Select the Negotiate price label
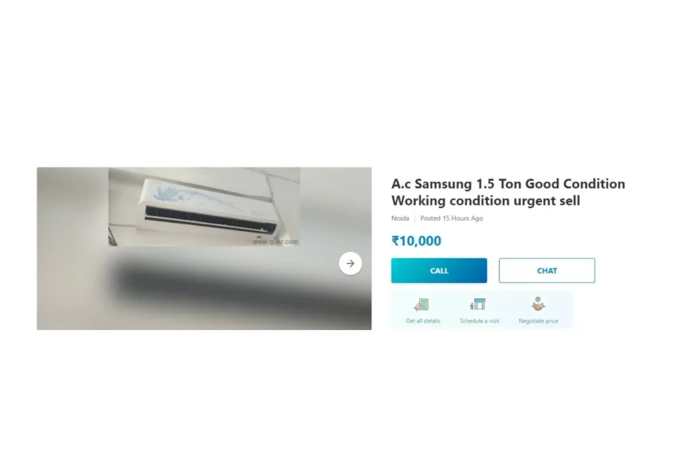This screenshot has width=690, height=460. [x=538, y=321]
